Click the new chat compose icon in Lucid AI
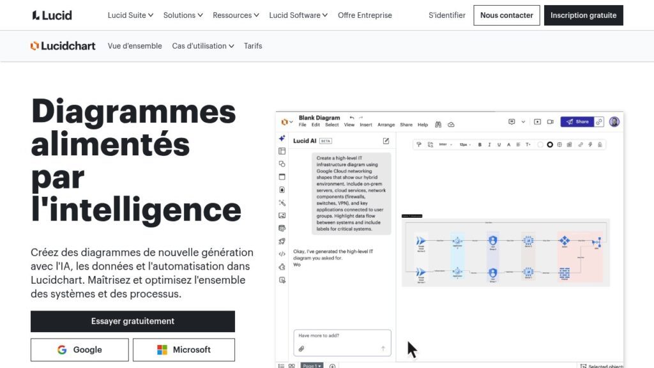Screen dimensions: 654x368 pyautogui.click(x=386, y=141)
